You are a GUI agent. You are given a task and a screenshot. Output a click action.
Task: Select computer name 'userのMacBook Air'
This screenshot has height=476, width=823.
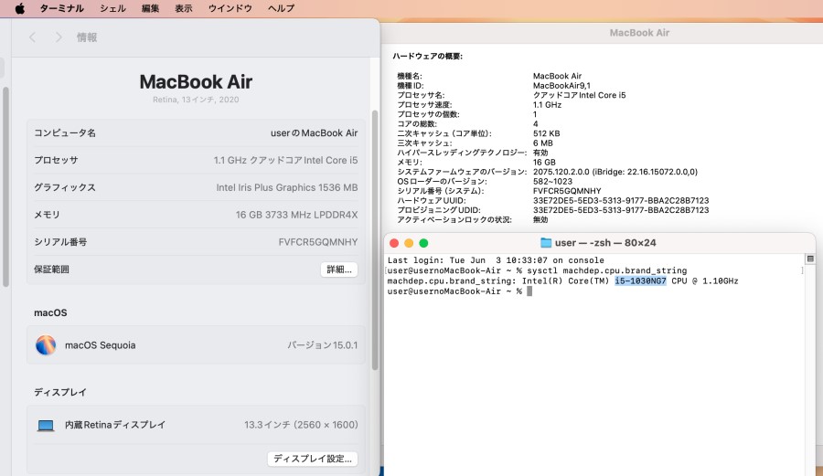point(314,133)
